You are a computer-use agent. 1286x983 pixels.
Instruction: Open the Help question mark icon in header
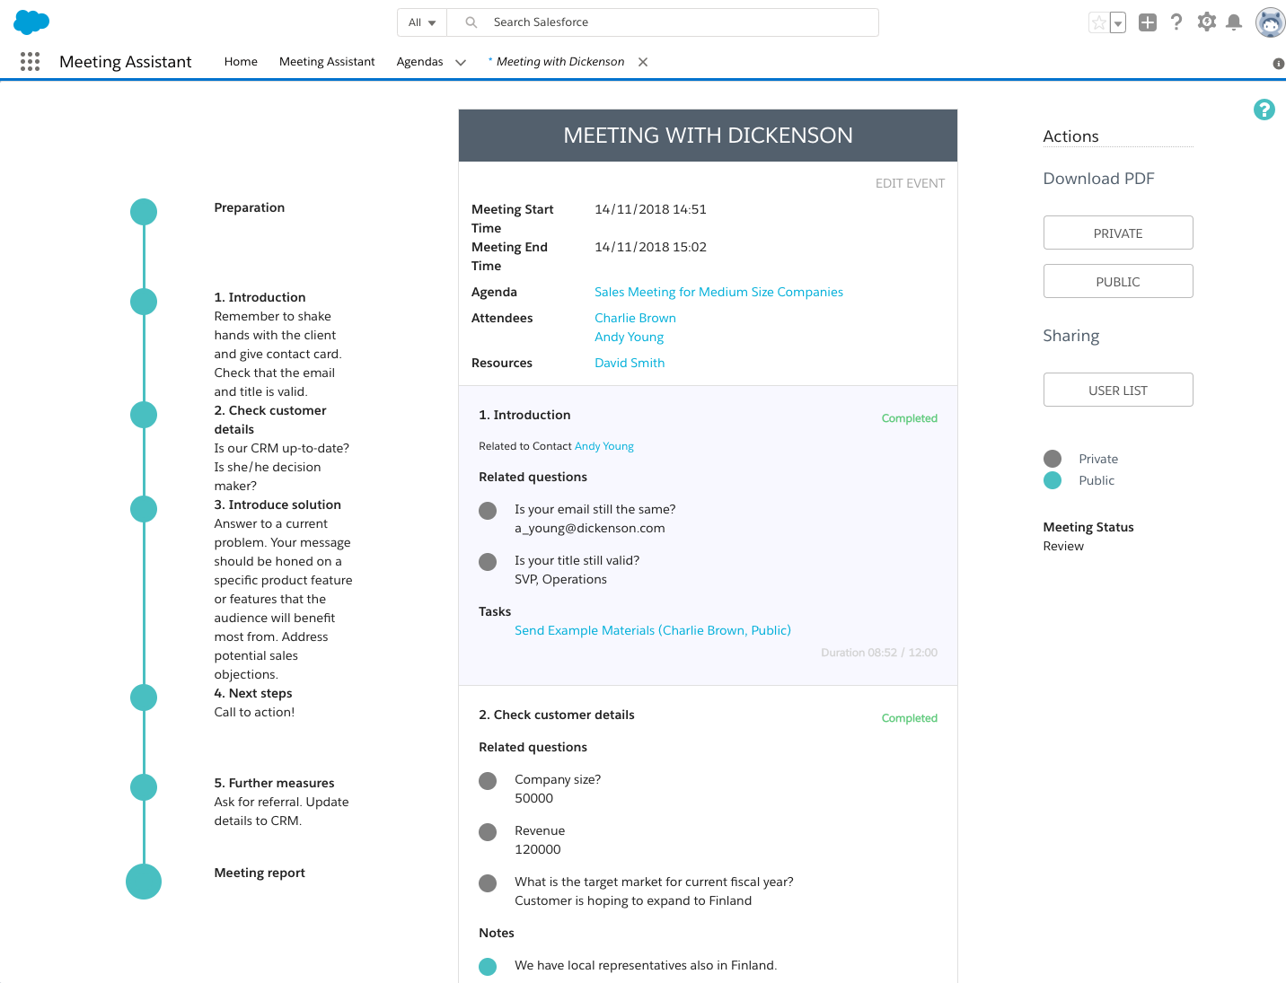click(1176, 22)
